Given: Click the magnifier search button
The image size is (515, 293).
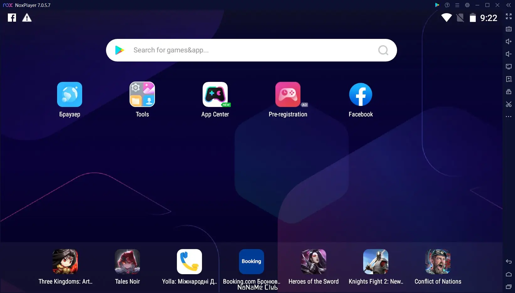Looking at the screenshot, I should click(383, 50).
